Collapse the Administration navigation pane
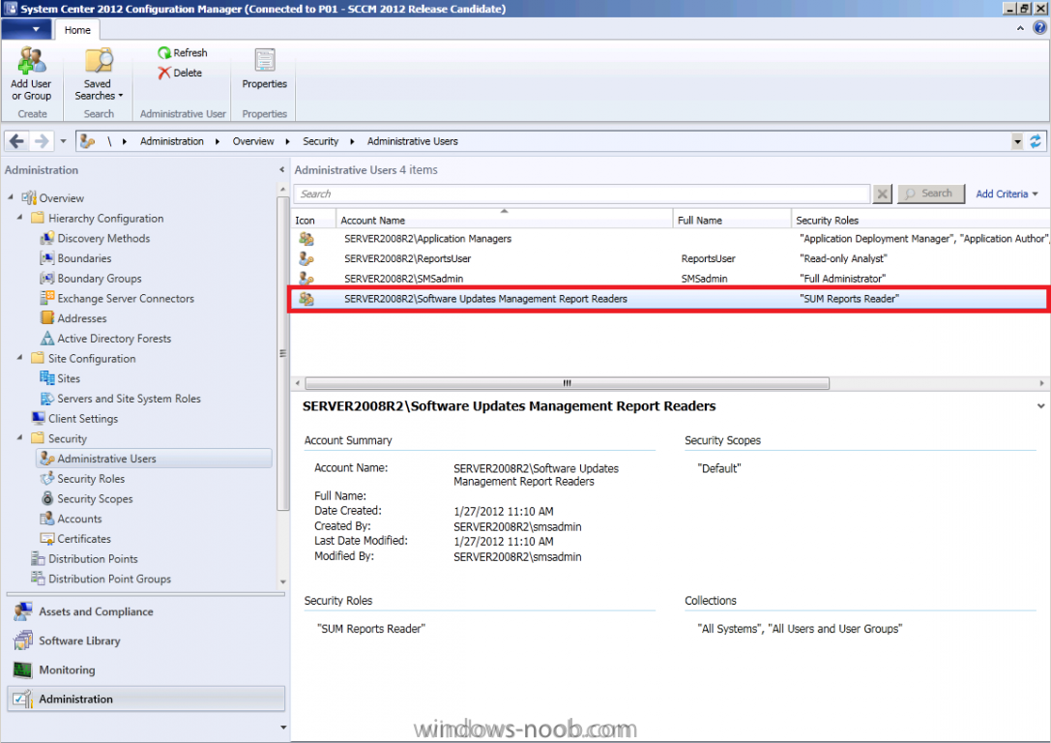 281,170
